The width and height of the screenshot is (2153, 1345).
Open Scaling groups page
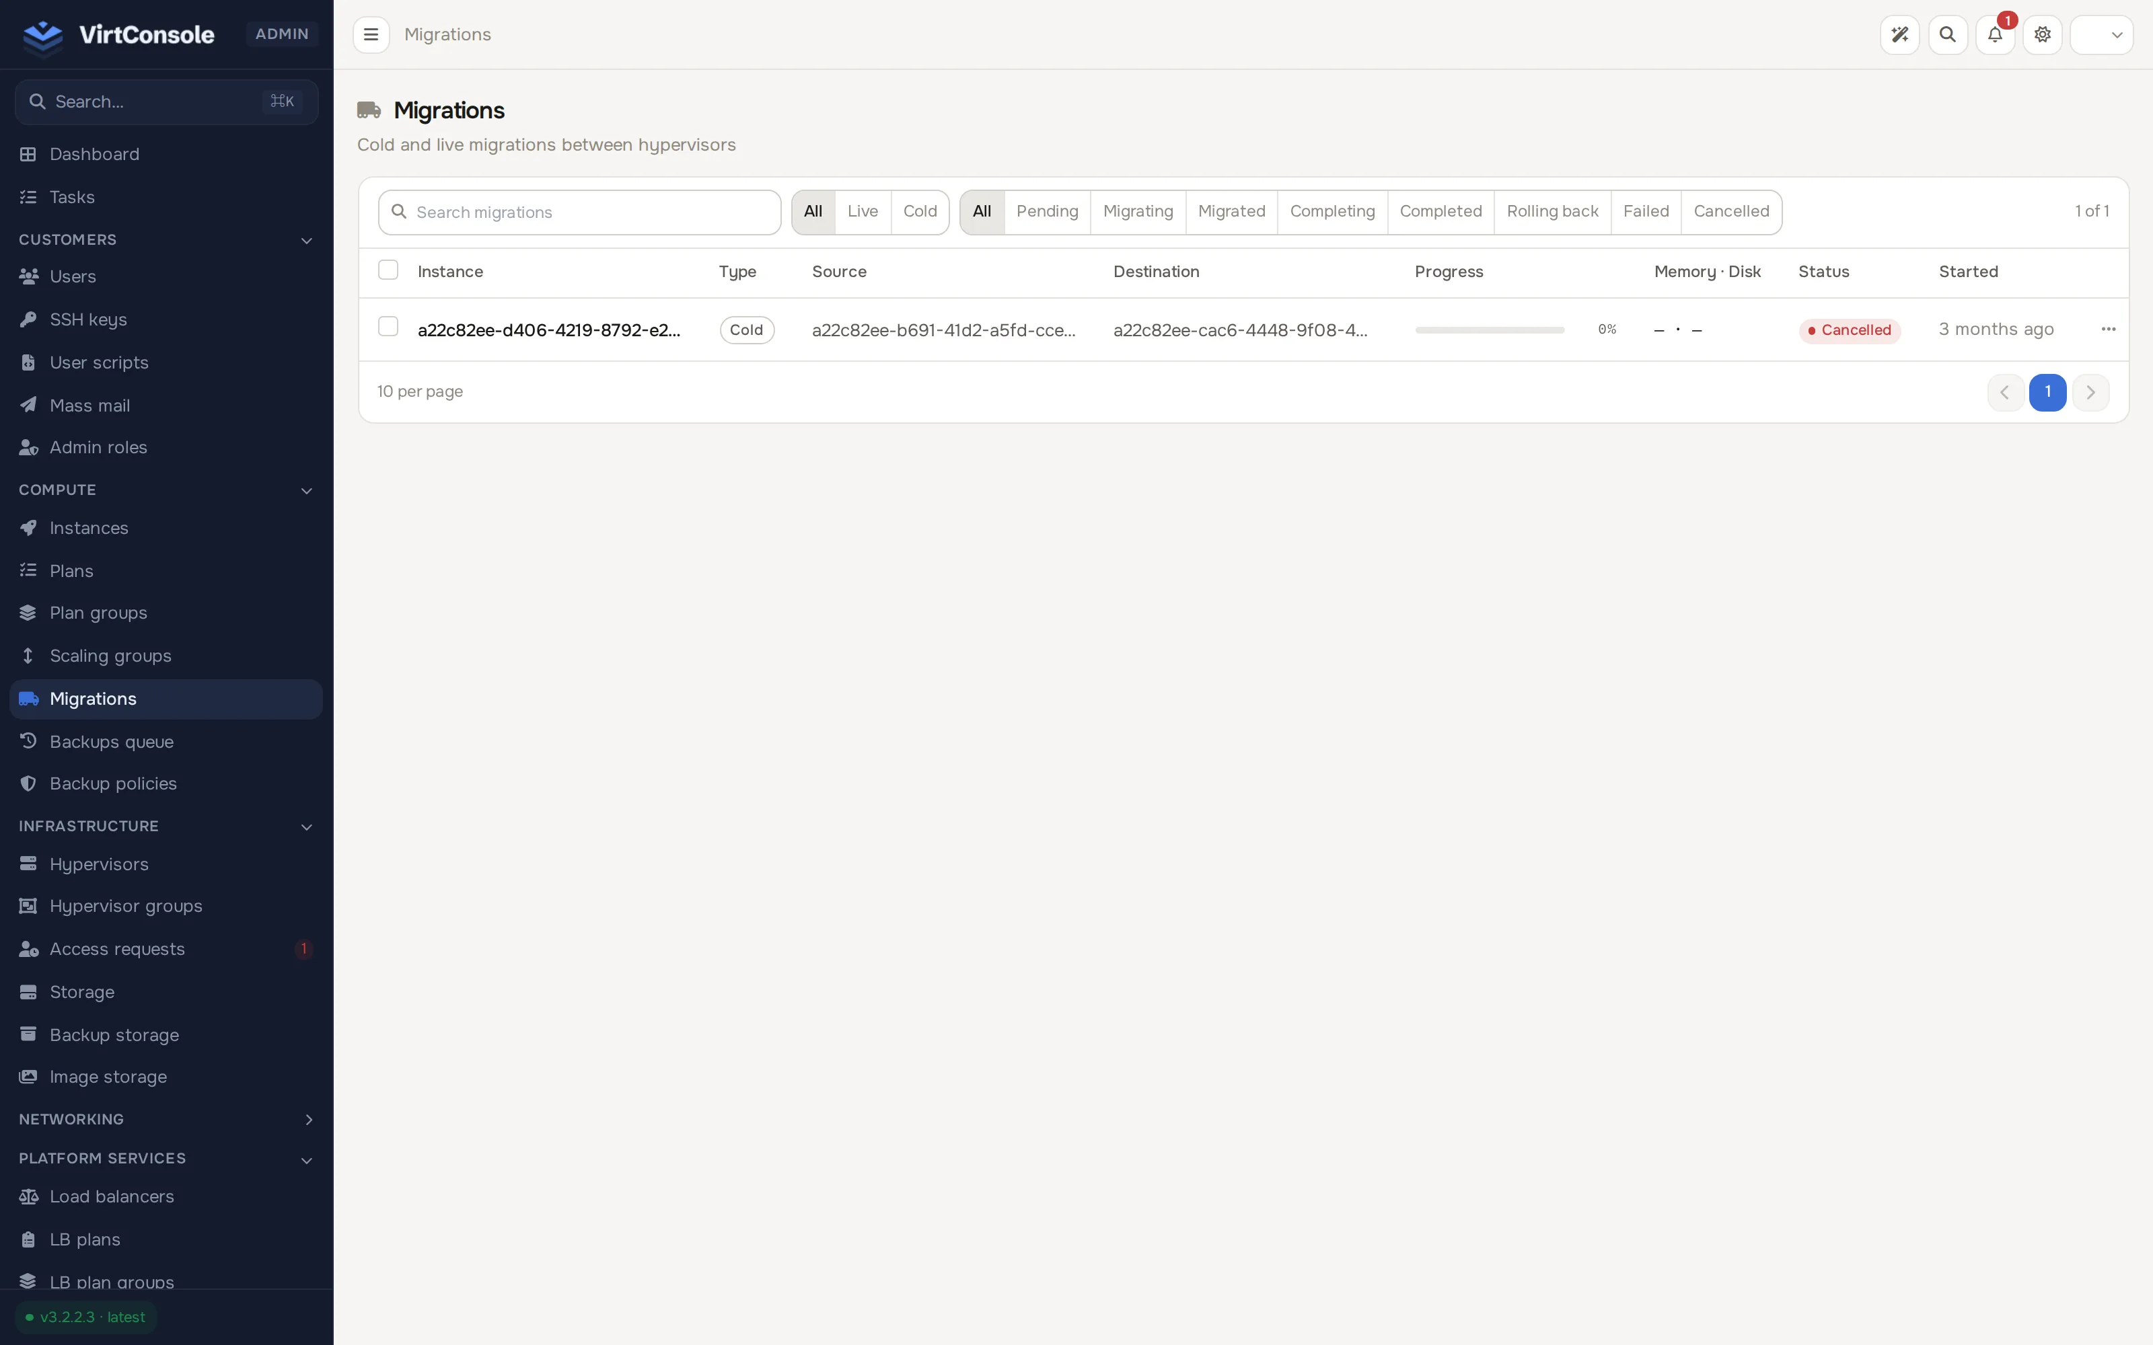pos(166,656)
